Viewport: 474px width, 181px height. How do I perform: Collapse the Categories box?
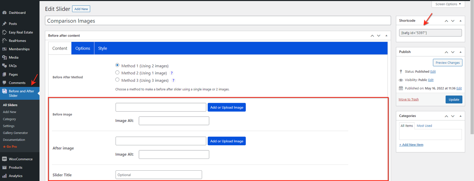click(x=460, y=116)
